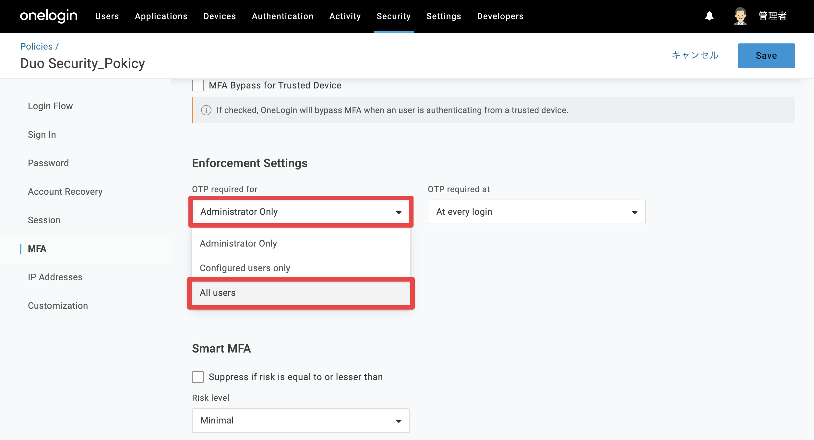Switch to the Account Recovery section

click(x=65, y=191)
